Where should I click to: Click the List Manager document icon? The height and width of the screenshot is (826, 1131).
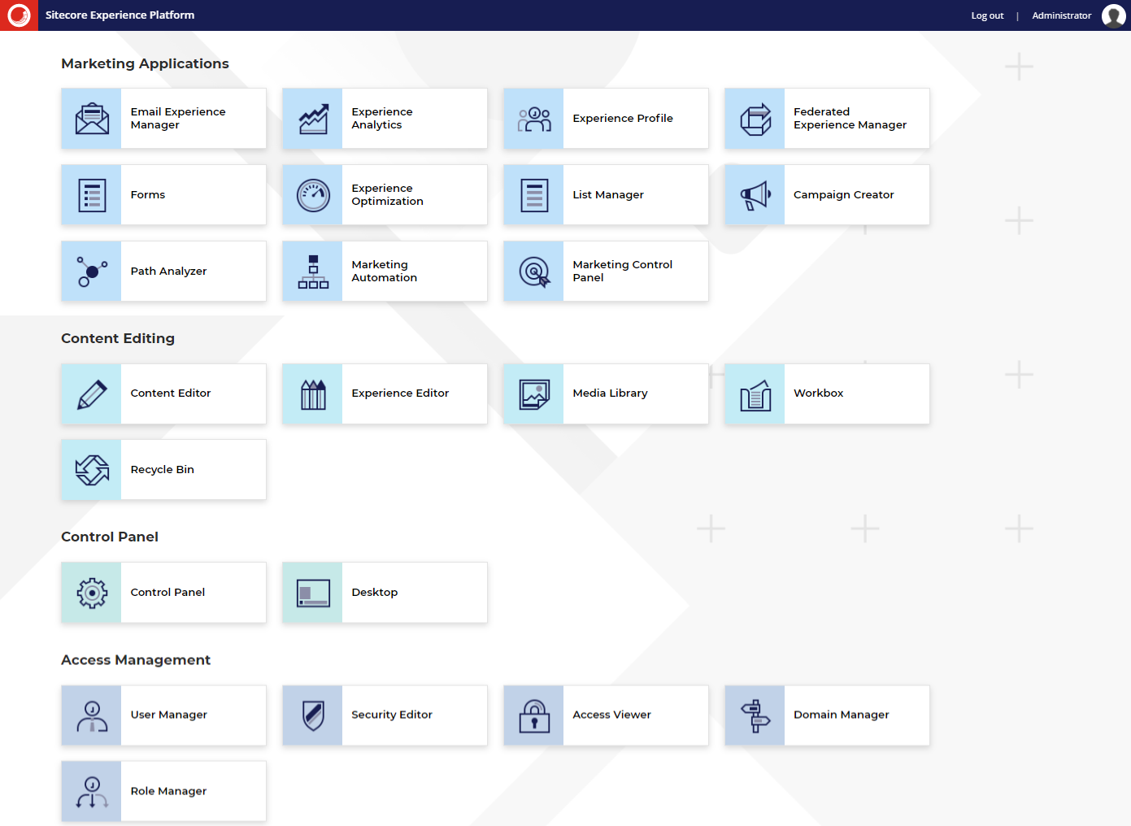click(x=534, y=195)
